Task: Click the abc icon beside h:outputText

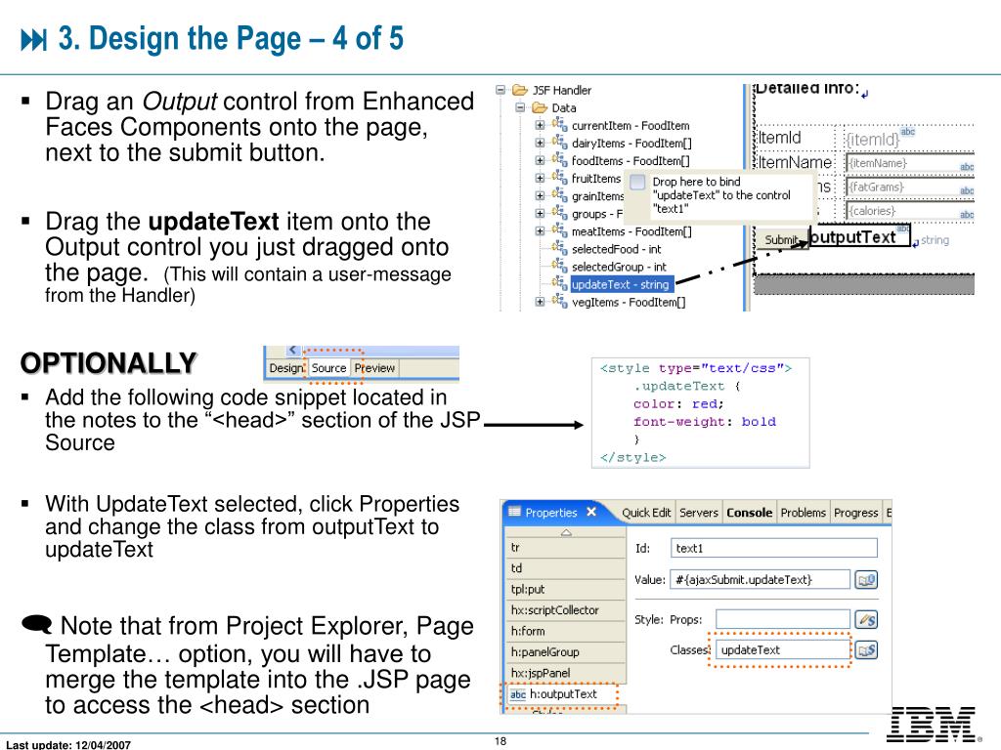Action: tap(518, 694)
